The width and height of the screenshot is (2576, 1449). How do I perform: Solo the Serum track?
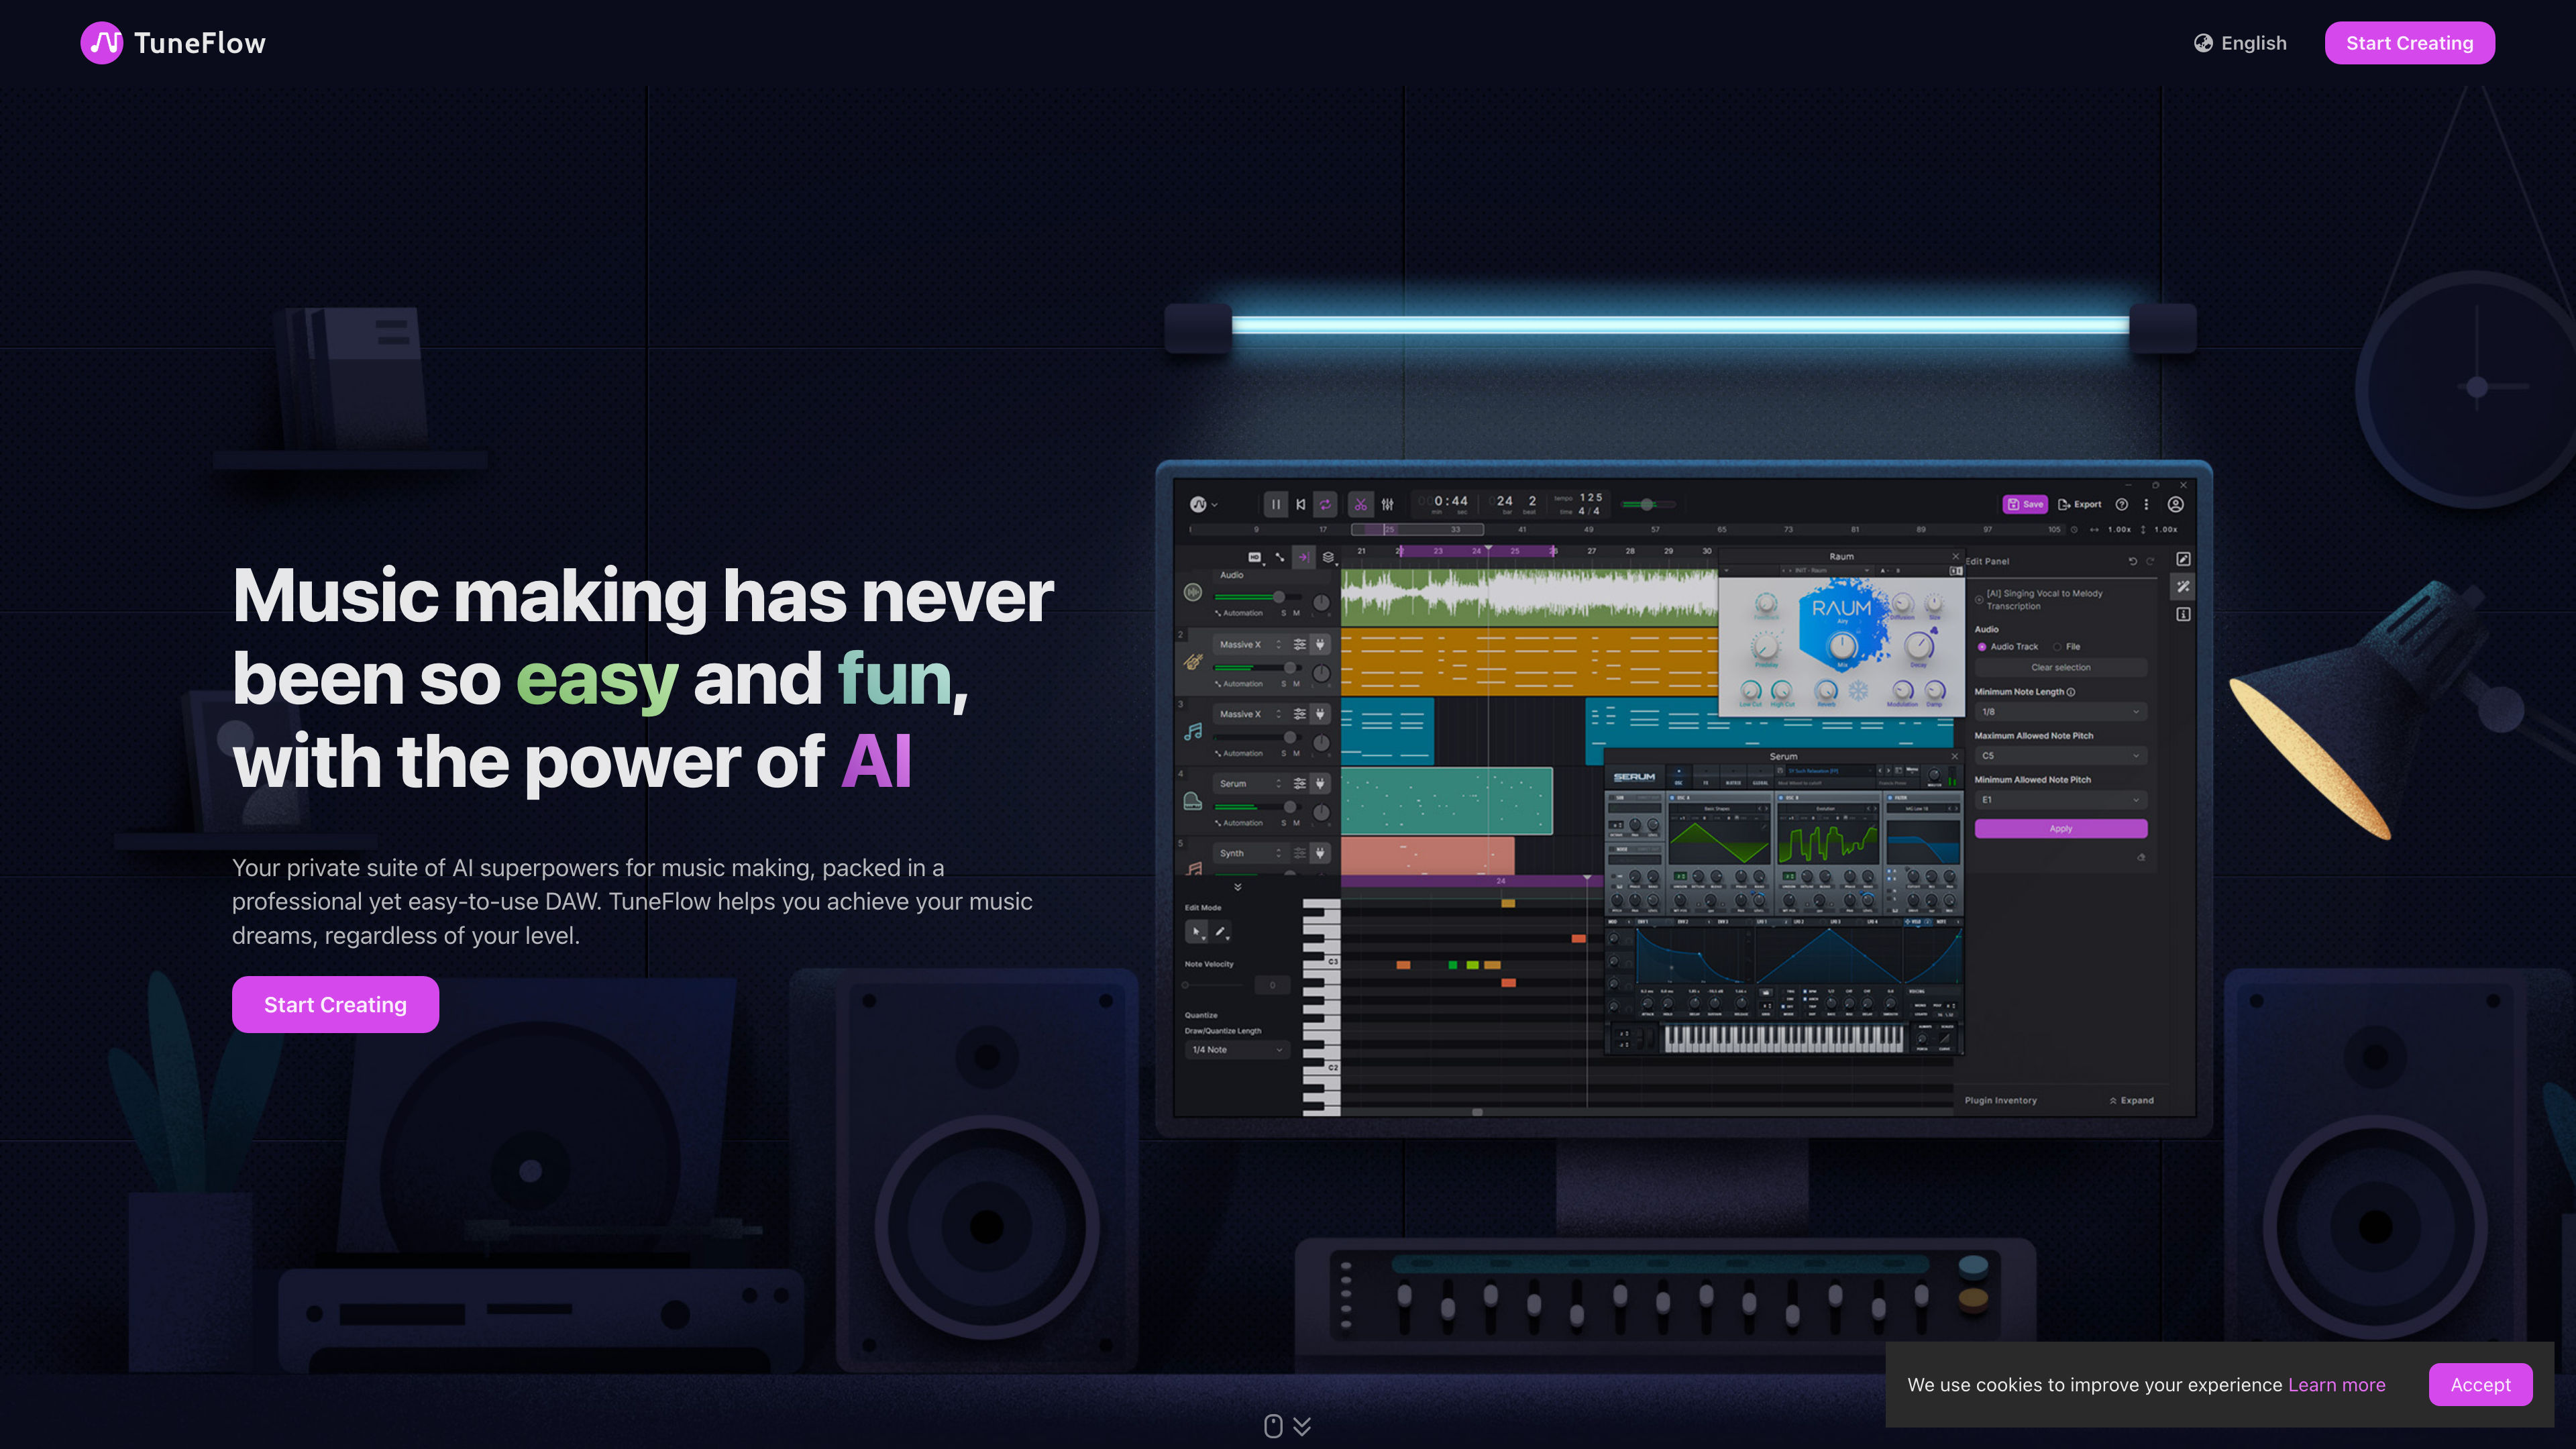pos(1284,823)
